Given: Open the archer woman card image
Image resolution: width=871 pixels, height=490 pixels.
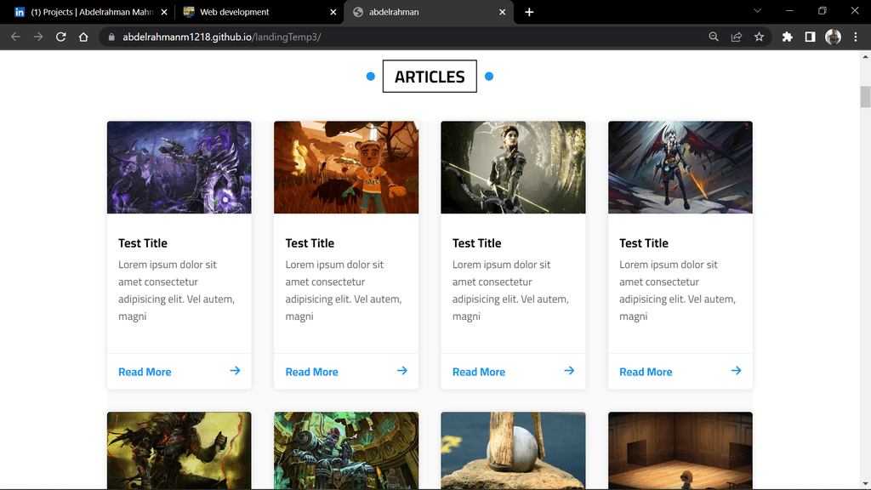Looking at the screenshot, I should (513, 168).
